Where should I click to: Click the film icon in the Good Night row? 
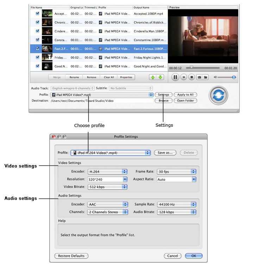click(x=101, y=66)
